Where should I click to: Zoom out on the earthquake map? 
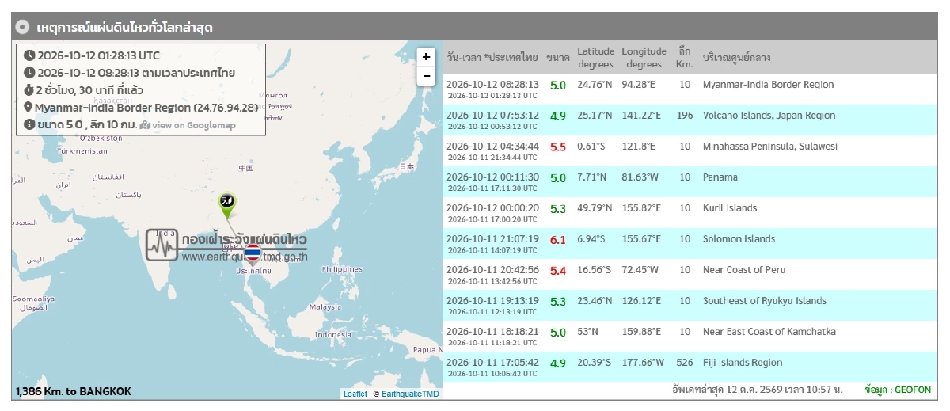[x=426, y=75]
